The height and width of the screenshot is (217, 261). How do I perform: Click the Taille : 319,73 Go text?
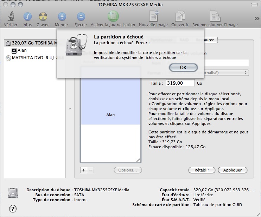pos(165,142)
